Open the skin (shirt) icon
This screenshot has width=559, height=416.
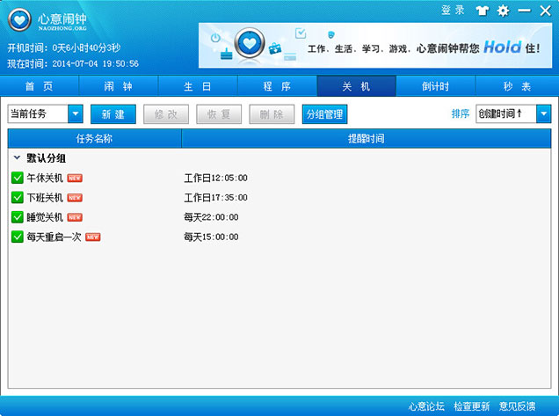[483, 11]
